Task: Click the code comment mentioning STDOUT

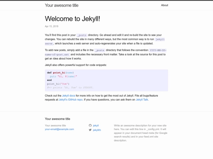Action: (70, 88)
